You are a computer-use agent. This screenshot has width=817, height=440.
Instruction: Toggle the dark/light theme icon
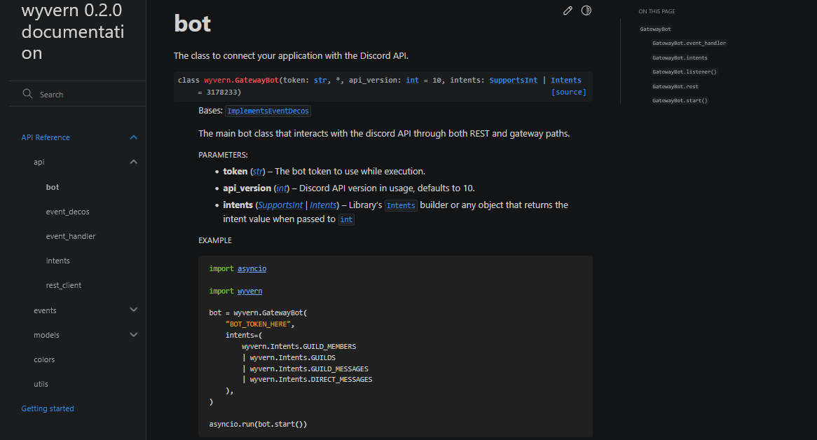[x=586, y=11]
